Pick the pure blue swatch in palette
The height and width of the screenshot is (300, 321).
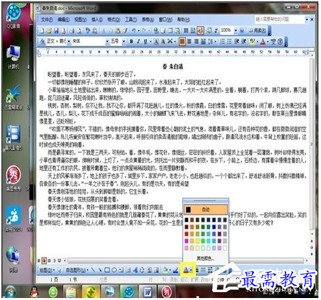coord(214,227)
